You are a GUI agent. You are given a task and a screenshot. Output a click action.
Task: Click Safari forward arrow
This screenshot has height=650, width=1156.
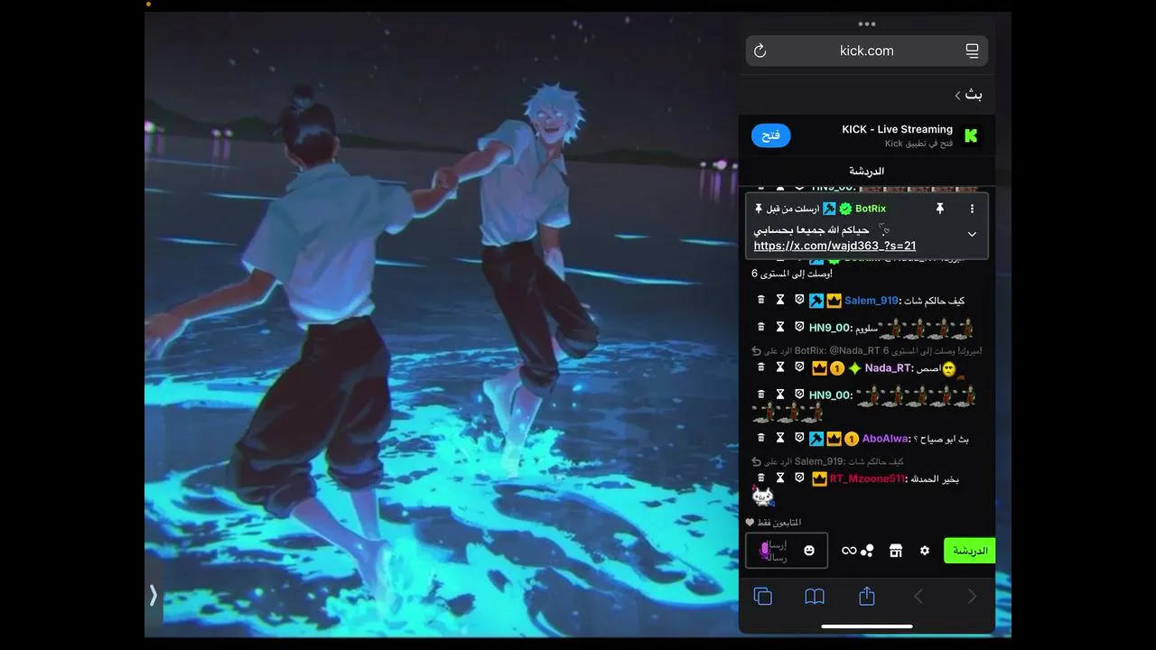972,596
